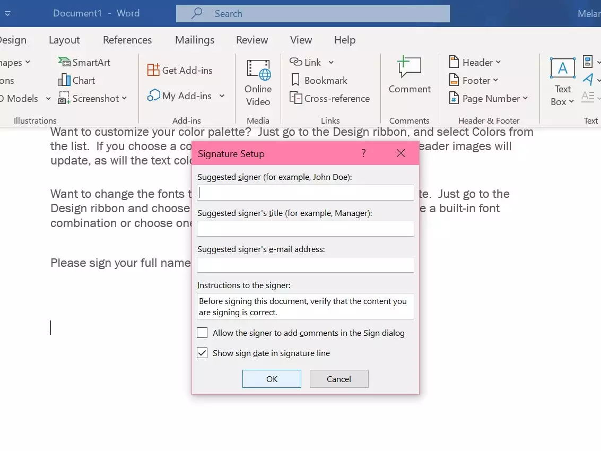Expand the My Add-ins dropdown arrow
Viewport: 601px width, 451px height.
pos(222,96)
